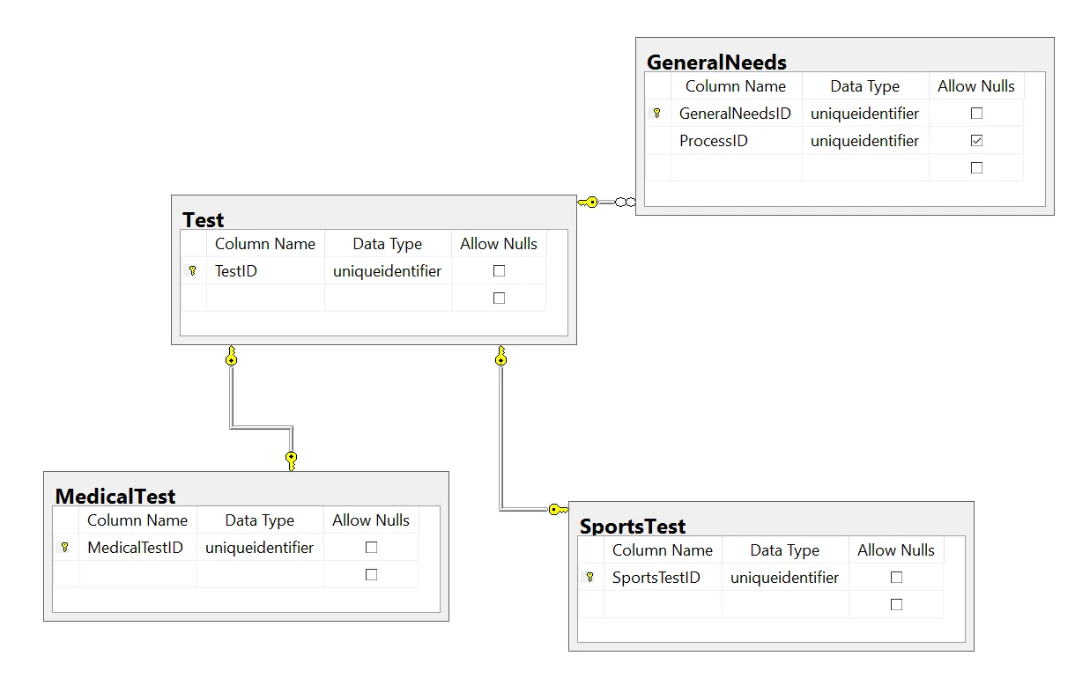Image resolution: width=1075 pixels, height=693 pixels.
Task: Toggle Allow Nulls in GeneralNeeds empty row
Action: (976, 168)
